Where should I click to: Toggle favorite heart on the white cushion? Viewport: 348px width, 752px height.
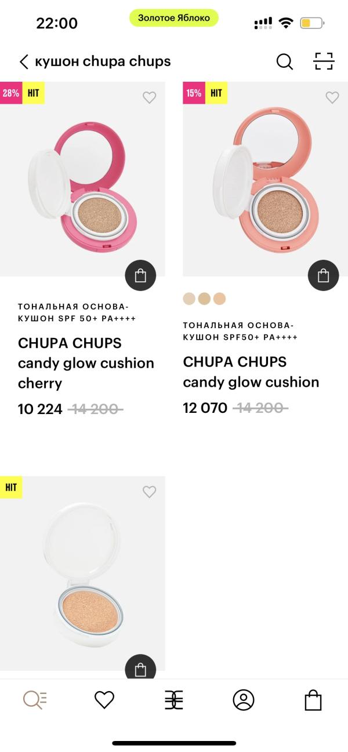[x=150, y=492]
